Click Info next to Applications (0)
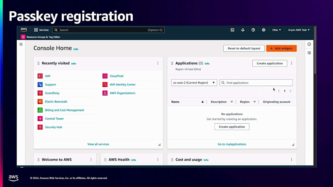333x187 pixels. (207, 63)
